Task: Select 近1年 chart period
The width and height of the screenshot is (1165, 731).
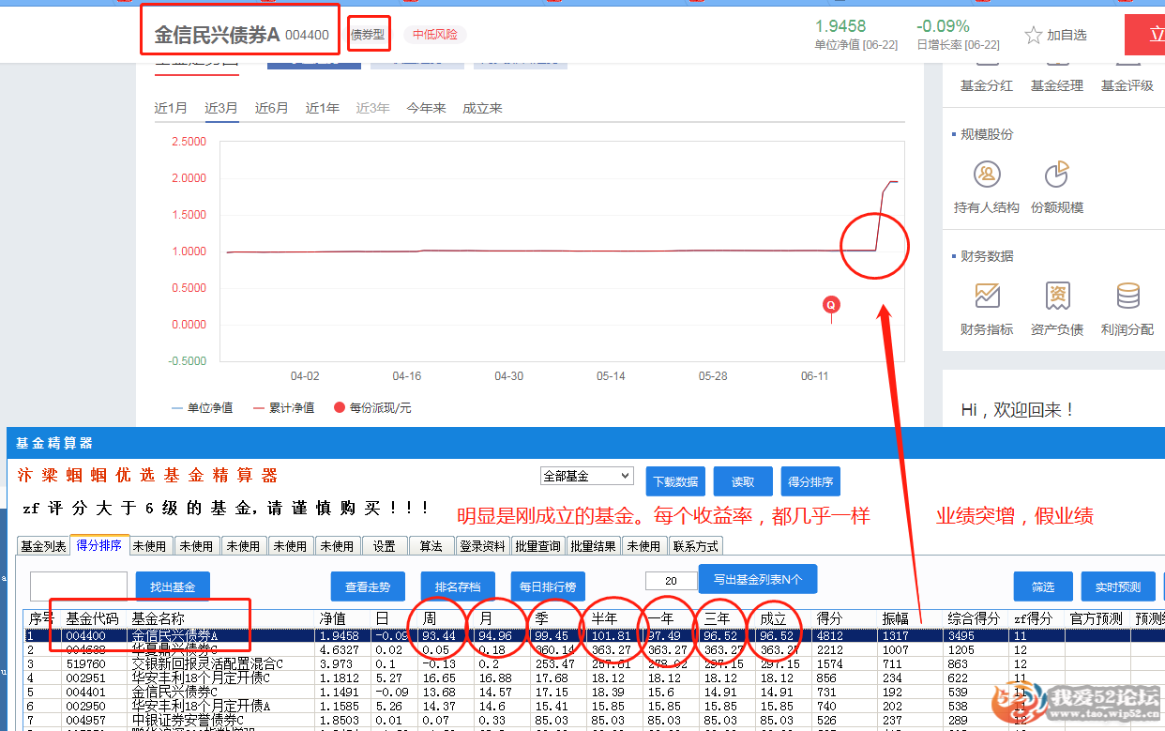Action: click(x=323, y=108)
